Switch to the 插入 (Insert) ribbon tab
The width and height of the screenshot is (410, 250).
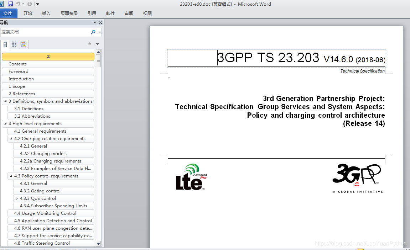point(46,13)
